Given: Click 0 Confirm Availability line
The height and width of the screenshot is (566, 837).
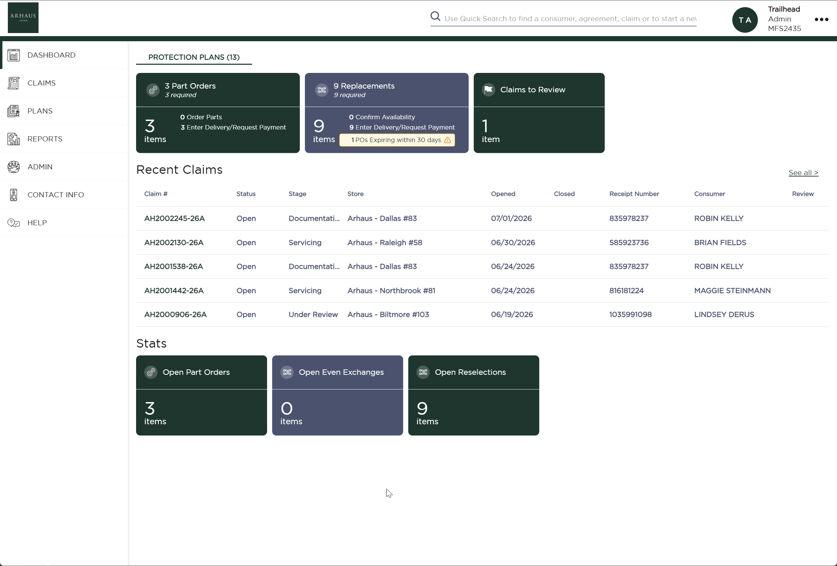Looking at the screenshot, I should pos(382,117).
